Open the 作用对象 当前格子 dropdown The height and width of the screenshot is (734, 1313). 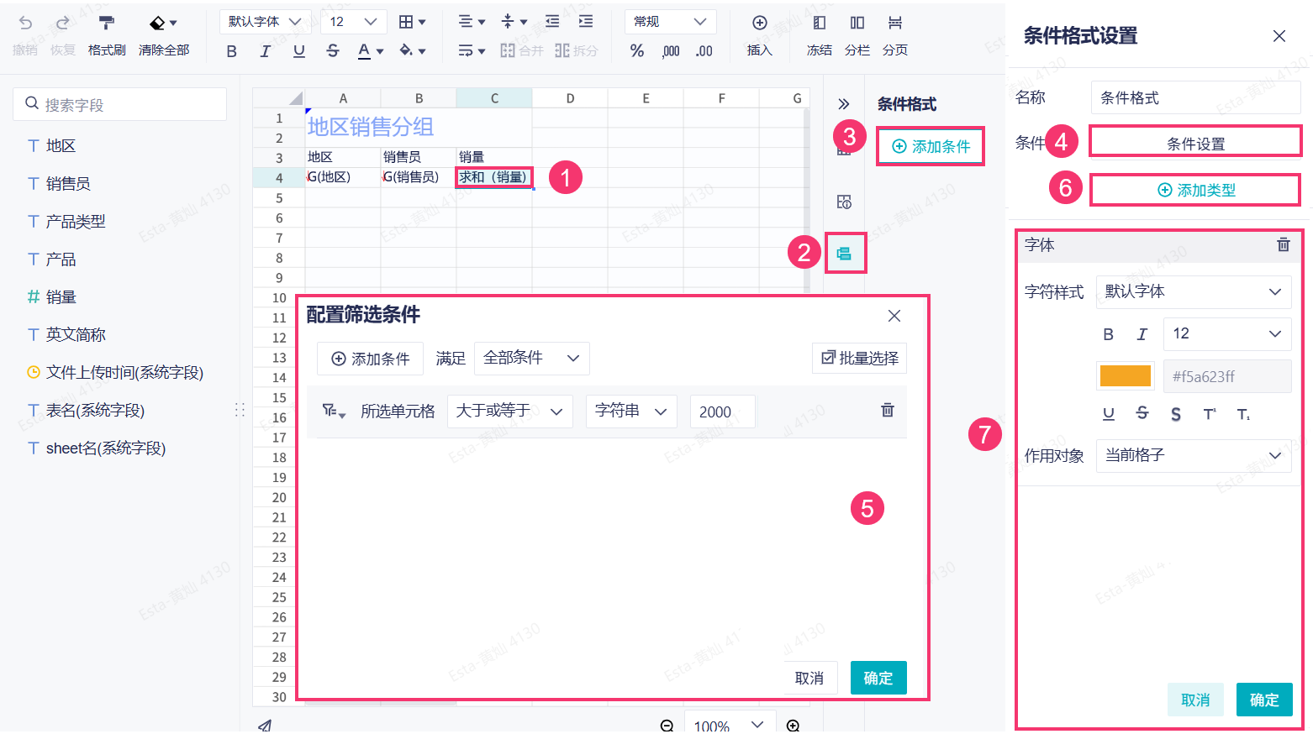[x=1194, y=455]
